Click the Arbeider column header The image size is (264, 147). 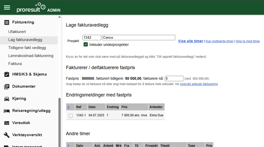coord(156,107)
